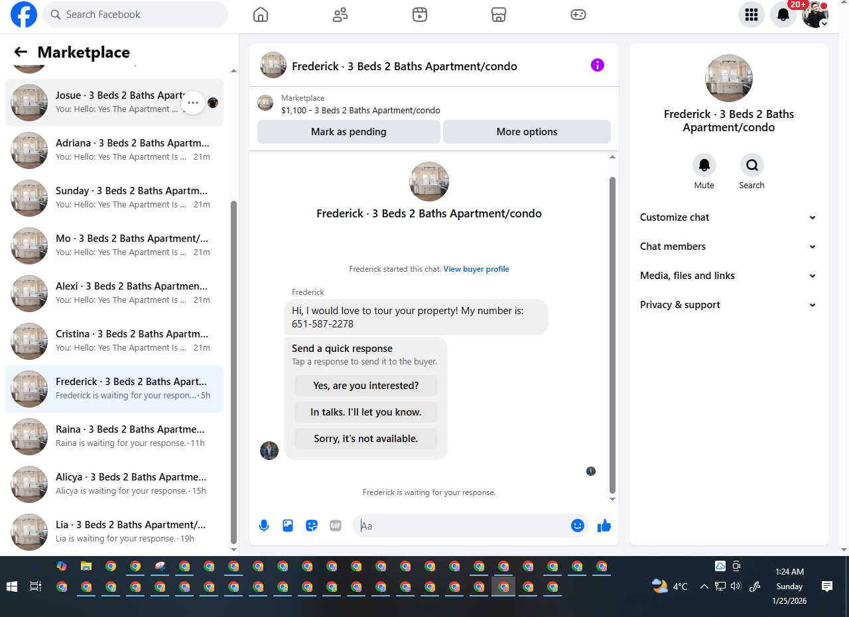
Task: Open the Adriana conversation
Action: (x=114, y=150)
